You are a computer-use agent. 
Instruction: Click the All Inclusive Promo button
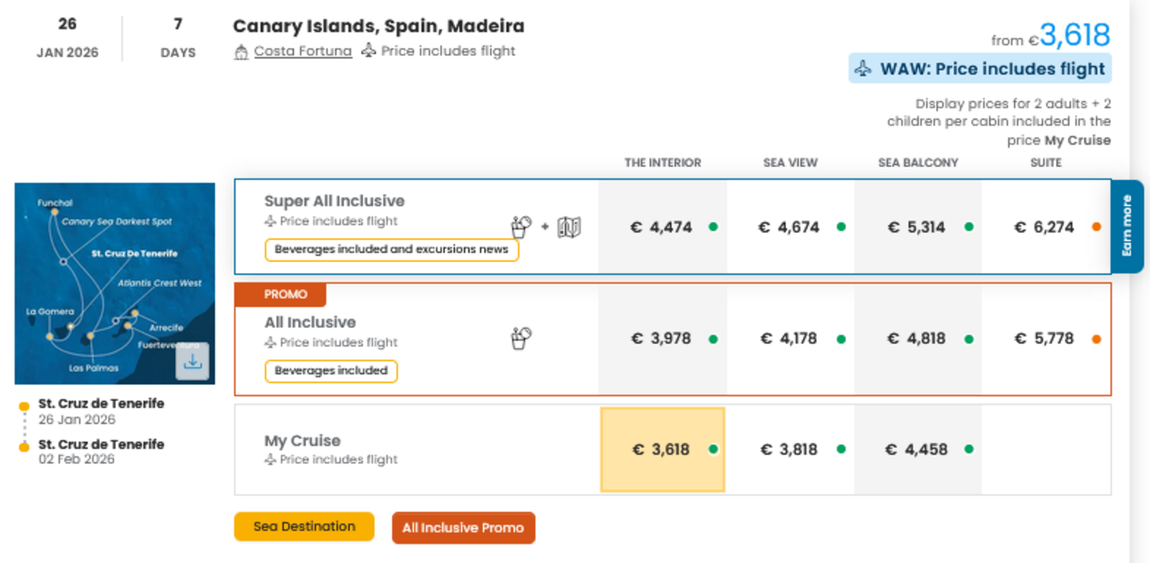pyautogui.click(x=463, y=527)
